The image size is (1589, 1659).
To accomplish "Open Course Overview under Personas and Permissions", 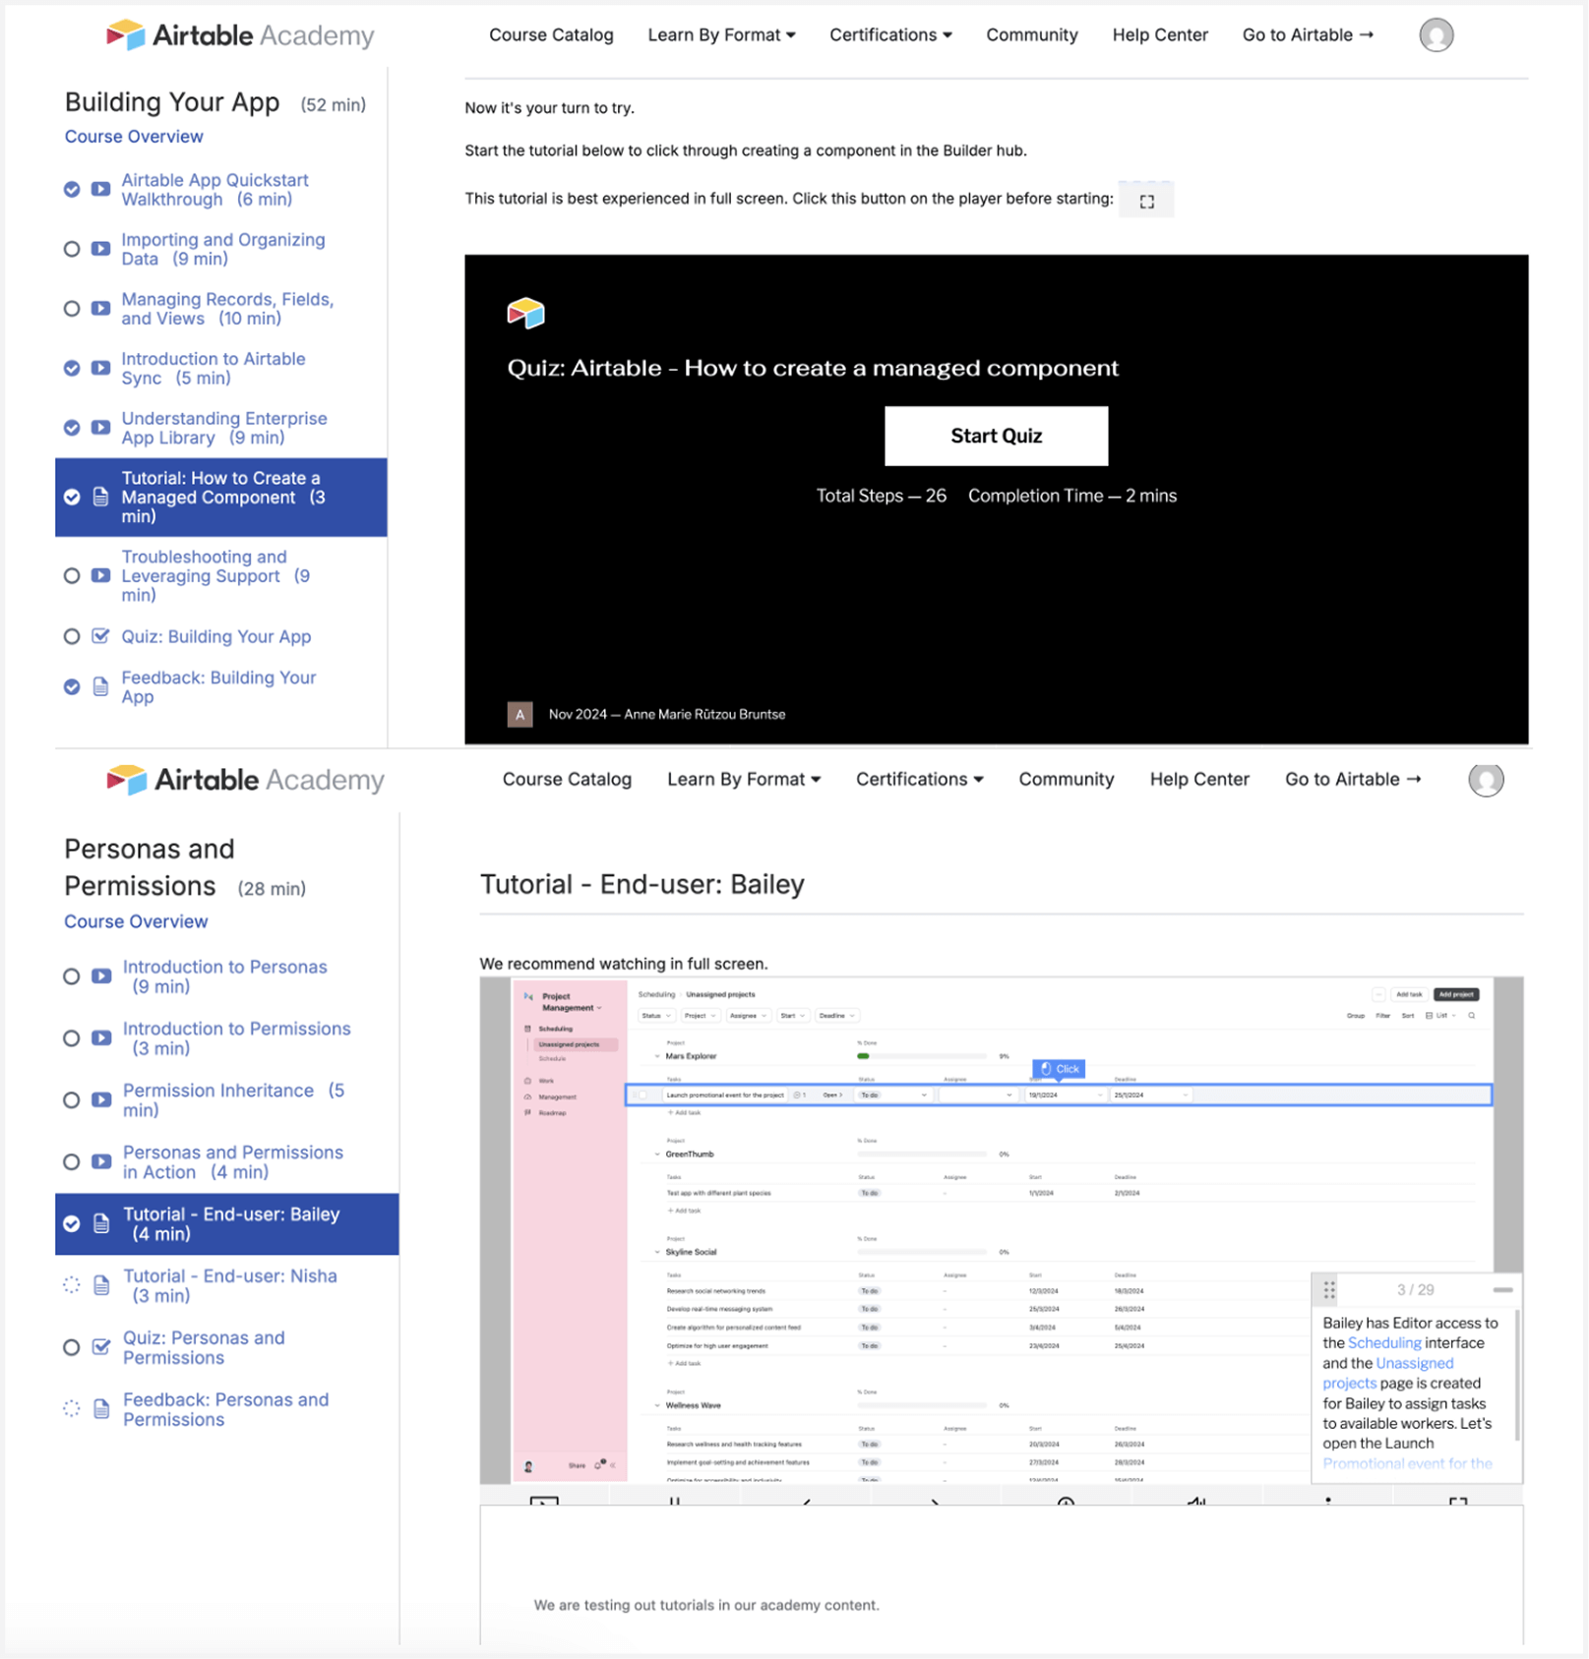I will 136,921.
